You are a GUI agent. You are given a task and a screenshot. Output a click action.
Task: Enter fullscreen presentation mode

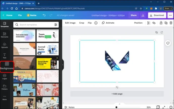pos(164,107)
